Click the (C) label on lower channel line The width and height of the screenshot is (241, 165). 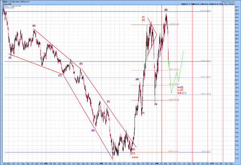(x=61, y=75)
